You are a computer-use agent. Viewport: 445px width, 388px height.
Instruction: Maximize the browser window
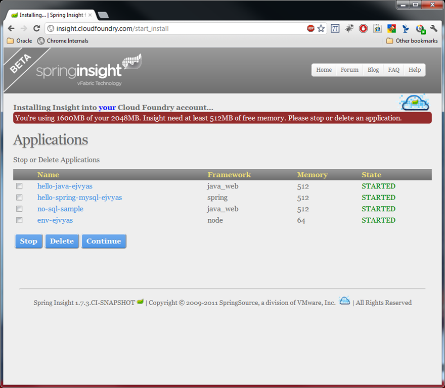point(415,5)
